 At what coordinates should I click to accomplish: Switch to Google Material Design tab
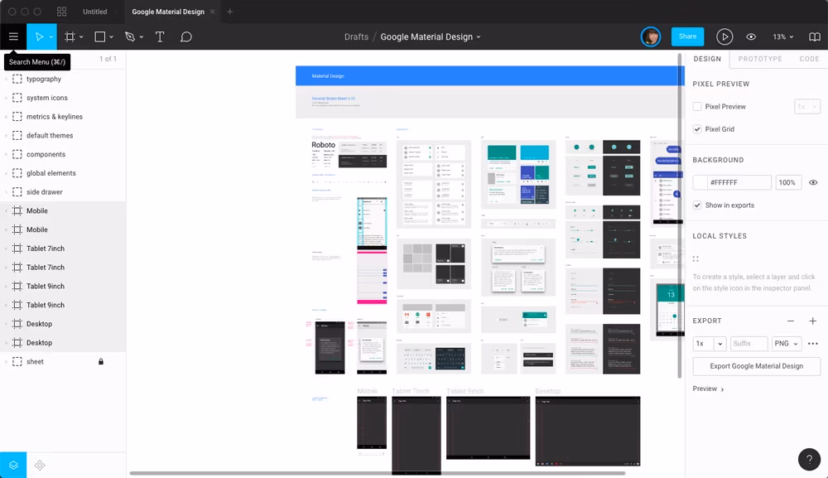(x=168, y=12)
